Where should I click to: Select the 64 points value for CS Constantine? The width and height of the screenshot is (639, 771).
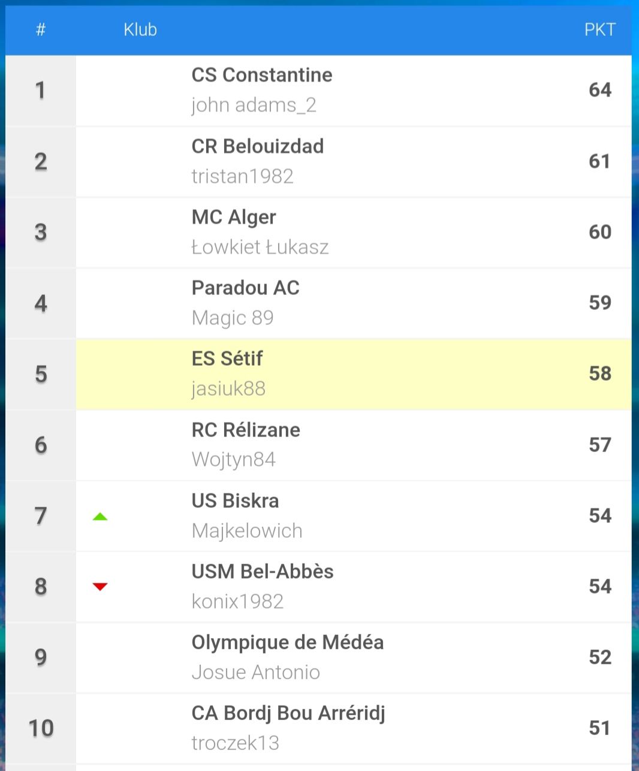point(600,90)
